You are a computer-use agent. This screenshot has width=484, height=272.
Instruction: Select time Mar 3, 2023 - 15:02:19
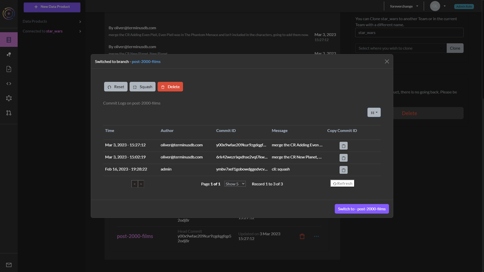pos(125,157)
